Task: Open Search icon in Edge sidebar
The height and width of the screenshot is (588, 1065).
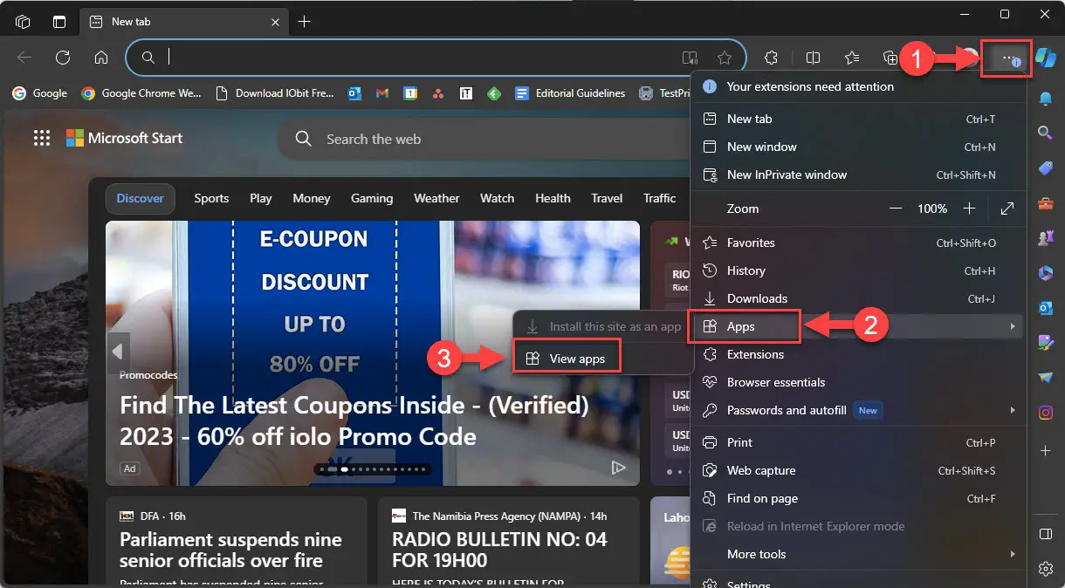Action: [x=1045, y=133]
